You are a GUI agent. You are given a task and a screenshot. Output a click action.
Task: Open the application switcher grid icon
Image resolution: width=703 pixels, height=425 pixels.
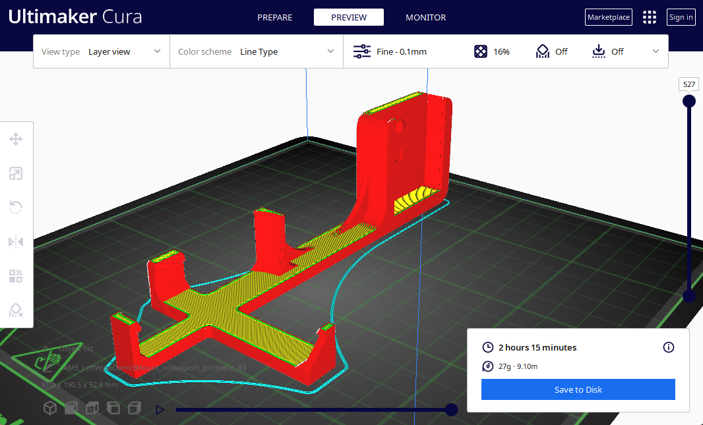[650, 17]
